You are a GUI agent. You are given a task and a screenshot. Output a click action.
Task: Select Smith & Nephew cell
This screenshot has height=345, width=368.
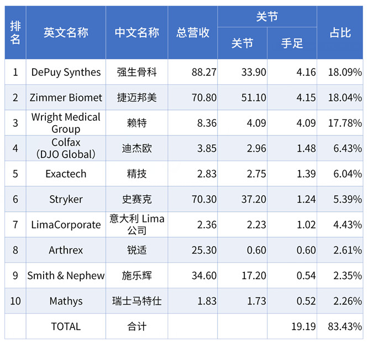click(x=66, y=275)
